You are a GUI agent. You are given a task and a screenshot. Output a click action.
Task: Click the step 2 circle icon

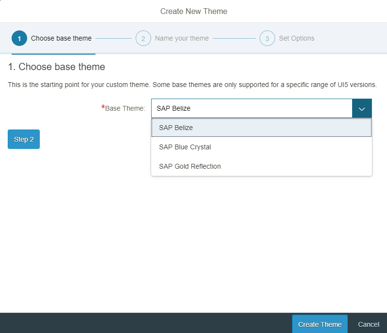tap(143, 38)
